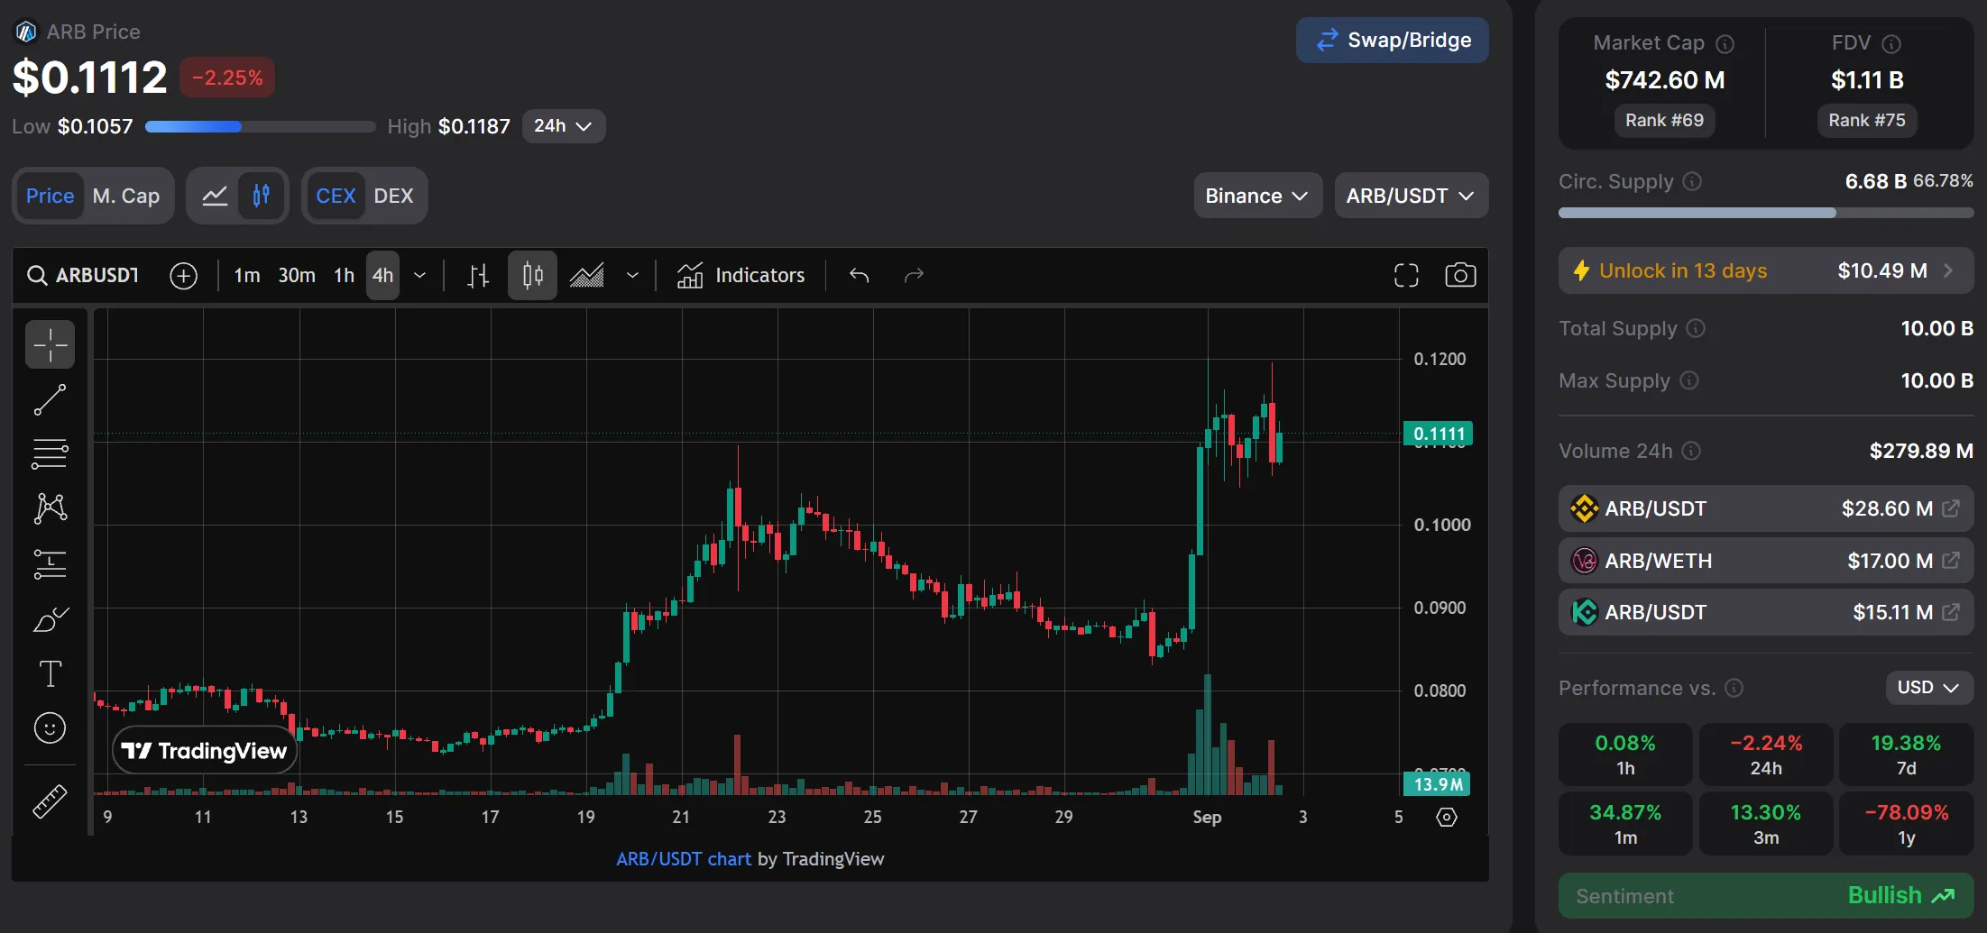The image size is (1987, 933).
Task: Click the Volume 24h info icon
Action: pos(1692,451)
